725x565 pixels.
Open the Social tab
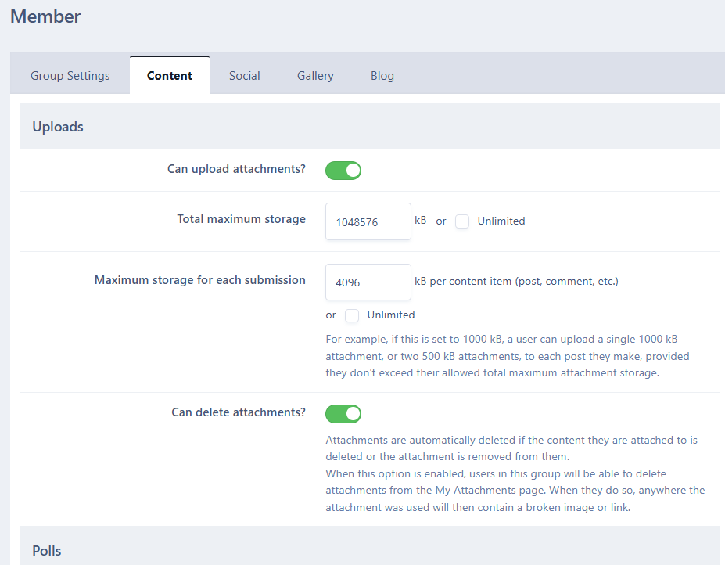click(244, 76)
